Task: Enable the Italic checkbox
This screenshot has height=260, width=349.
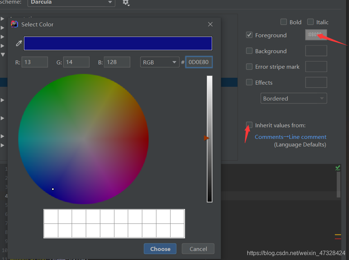Action: [310, 22]
